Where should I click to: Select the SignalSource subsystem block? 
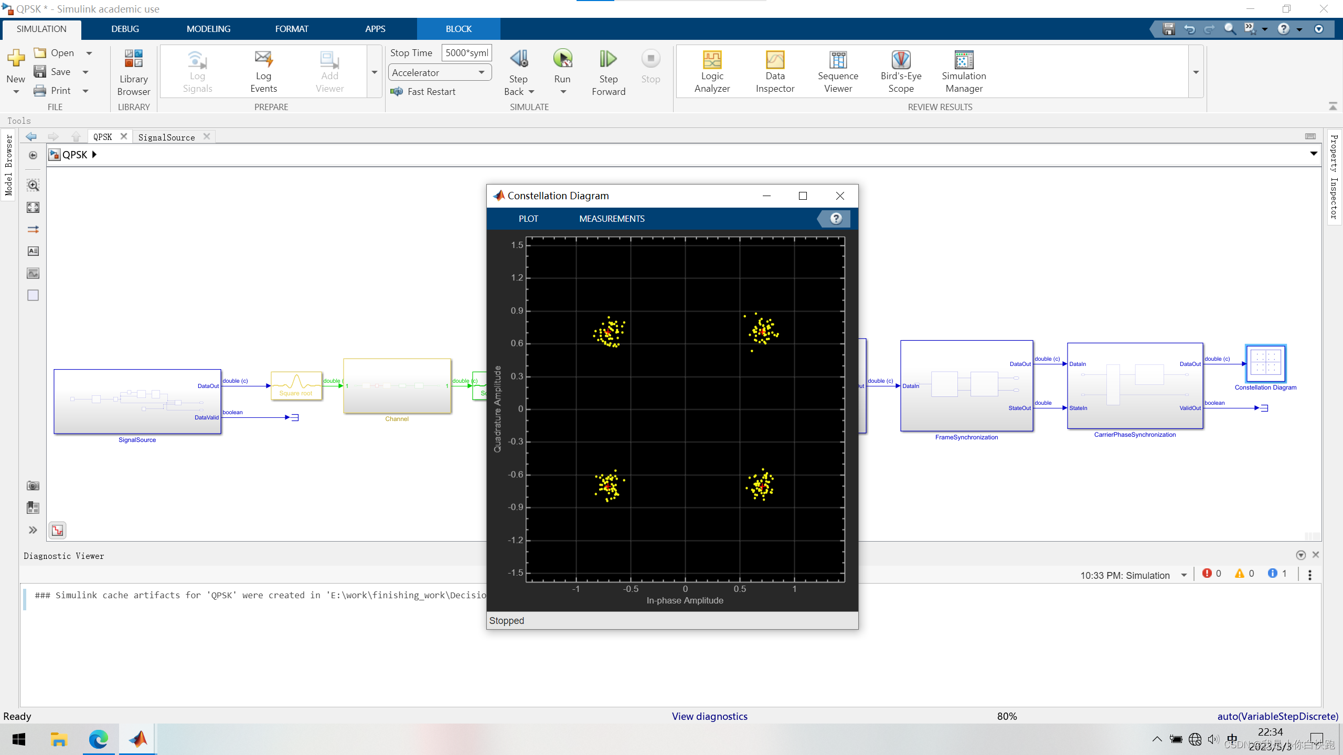pyautogui.click(x=137, y=402)
